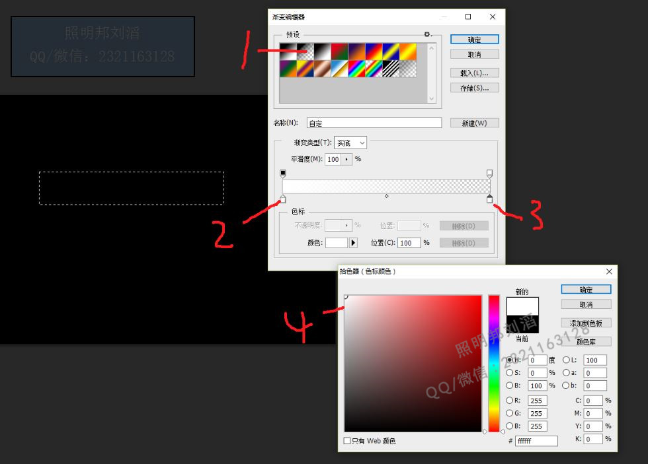Pick the rainbow spectrum gradient preset
Screen dimensions: 648x464
[357, 69]
